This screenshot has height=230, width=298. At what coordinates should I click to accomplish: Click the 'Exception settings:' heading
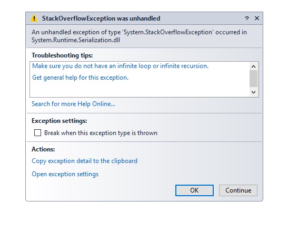(59, 121)
